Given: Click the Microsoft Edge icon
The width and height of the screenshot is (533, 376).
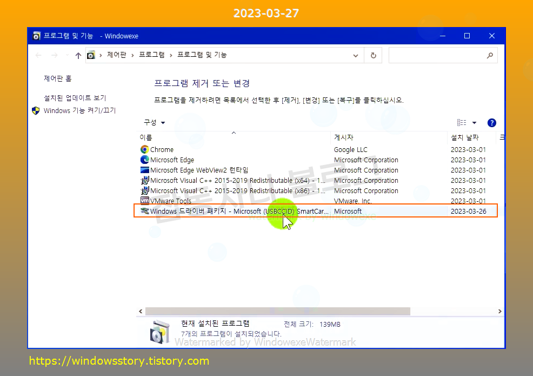Looking at the screenshot, I should click(145, 160).
